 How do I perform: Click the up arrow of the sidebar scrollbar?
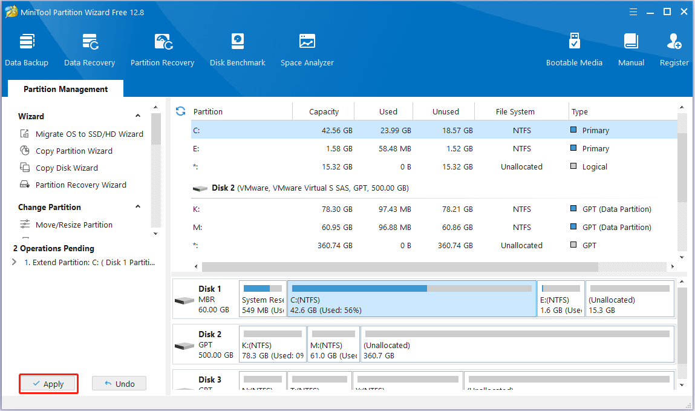155,107
